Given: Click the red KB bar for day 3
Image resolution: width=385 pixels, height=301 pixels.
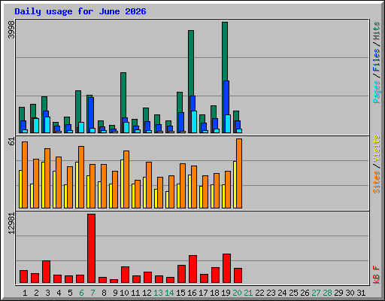Looking at the screenshot, I should [46, 272].
